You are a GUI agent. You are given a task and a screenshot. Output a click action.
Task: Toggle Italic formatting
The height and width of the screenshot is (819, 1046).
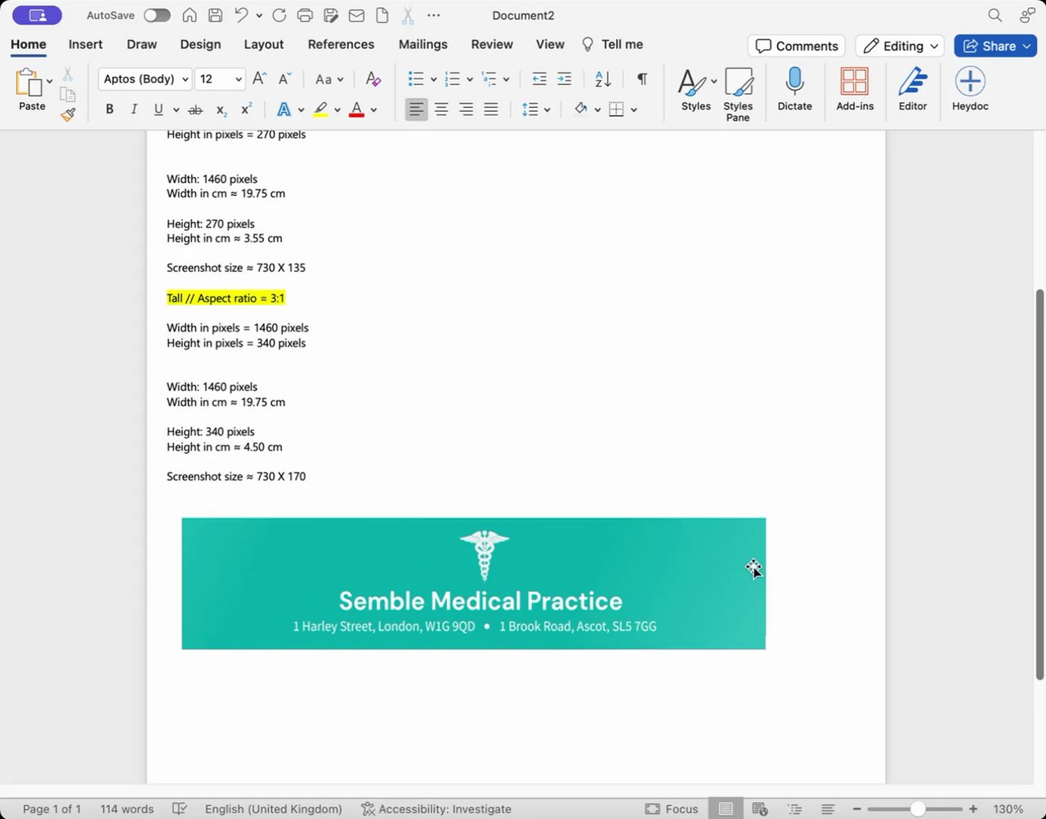pyautogui.click(x=134, y=109)
